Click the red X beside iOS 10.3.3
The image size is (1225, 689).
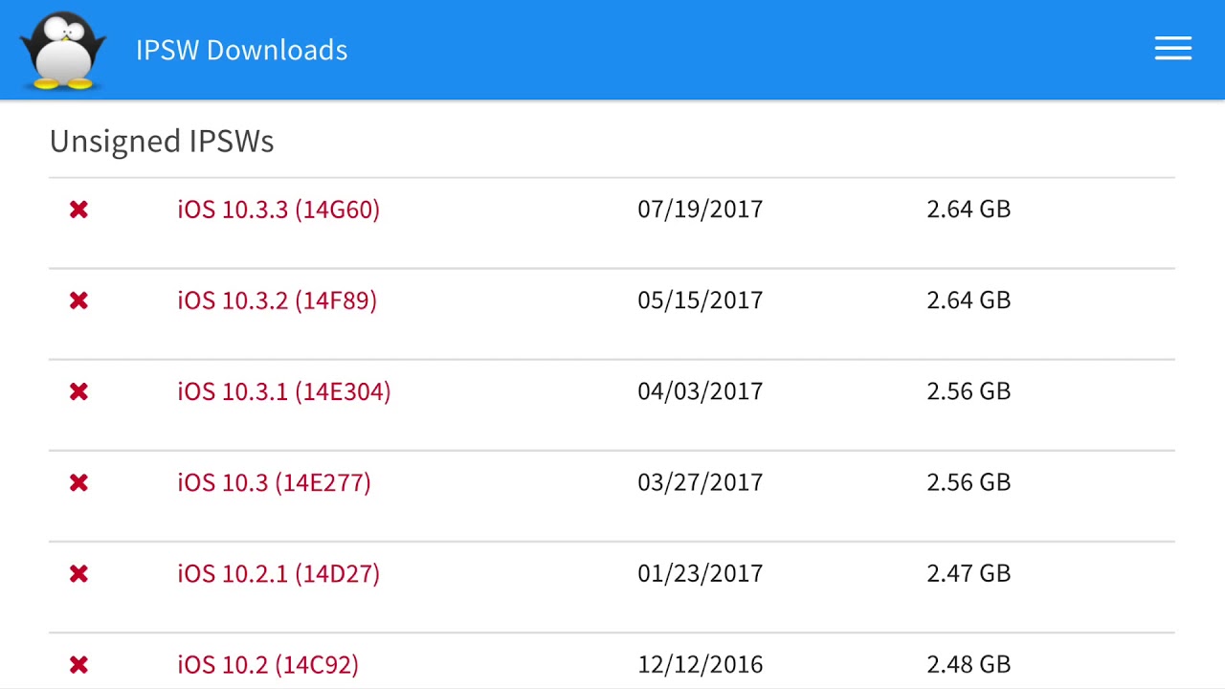click(78, 210)
